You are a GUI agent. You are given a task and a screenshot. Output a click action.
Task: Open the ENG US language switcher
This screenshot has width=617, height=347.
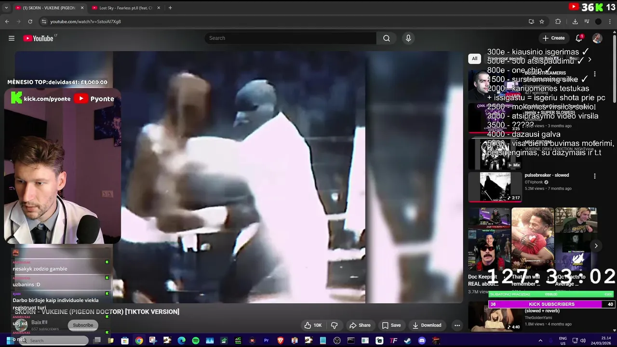tap(563, 341)
